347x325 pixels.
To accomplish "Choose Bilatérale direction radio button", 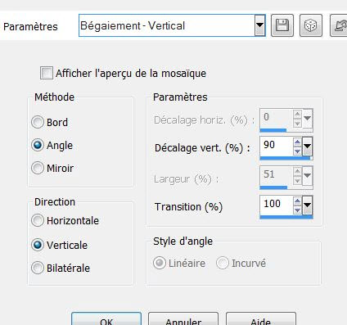I will [38, 268].
